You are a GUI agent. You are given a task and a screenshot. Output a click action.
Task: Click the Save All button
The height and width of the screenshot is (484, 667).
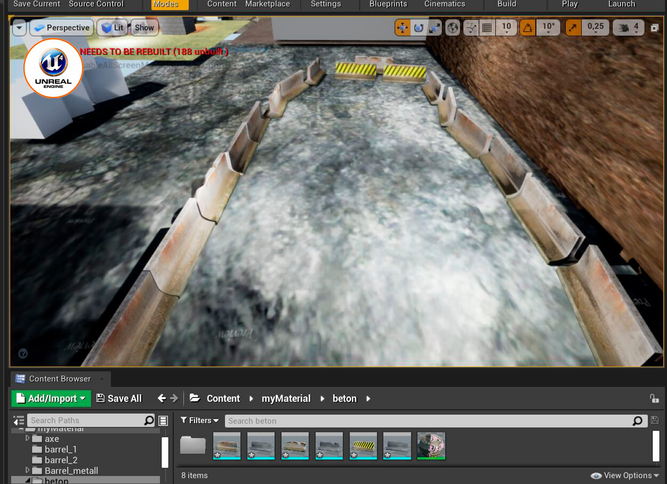pyautogui.click(x=119, y=399)
